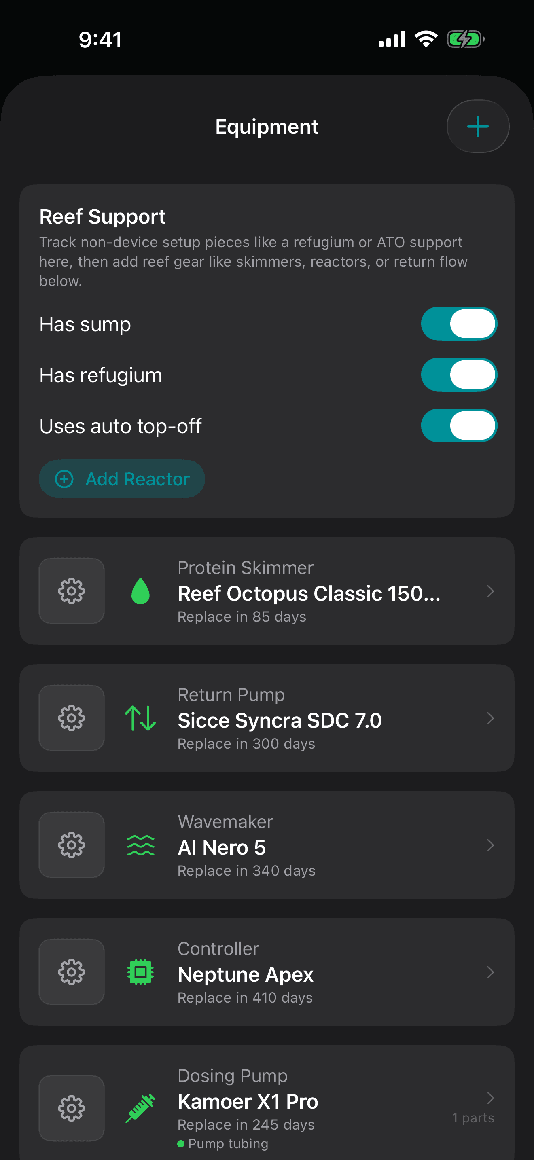Tap the Pump tubing part label
The image size is (534, 1160).
[x=228, y=1143]
